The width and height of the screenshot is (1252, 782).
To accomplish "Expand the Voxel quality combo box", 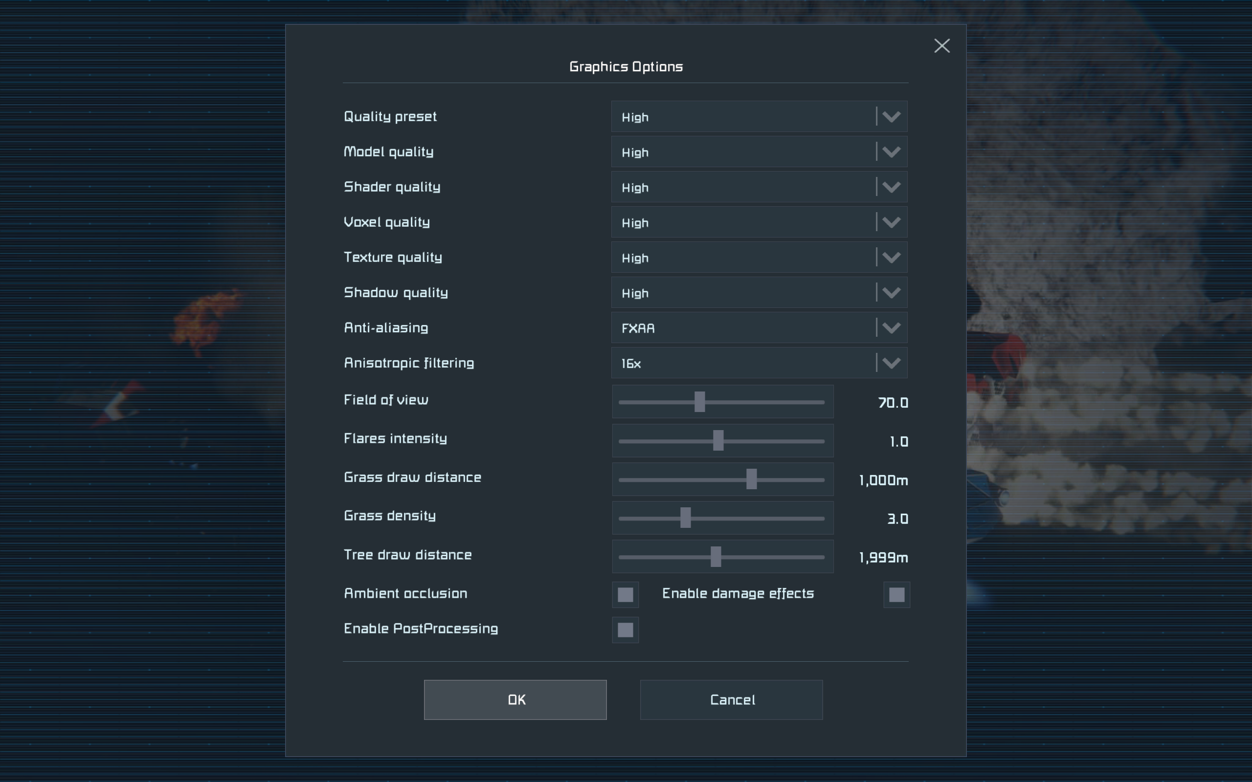I will 891,222.
